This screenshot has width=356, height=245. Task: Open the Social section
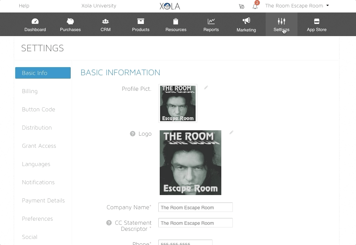[x=30, y=237]
